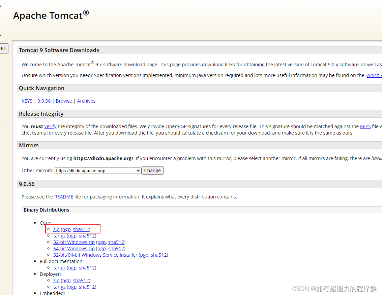Open sha512 checksum for Core tar.gz

(87, 236)
